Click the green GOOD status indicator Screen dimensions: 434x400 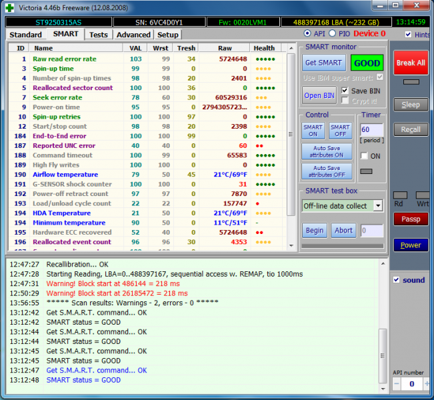point(367,63)
